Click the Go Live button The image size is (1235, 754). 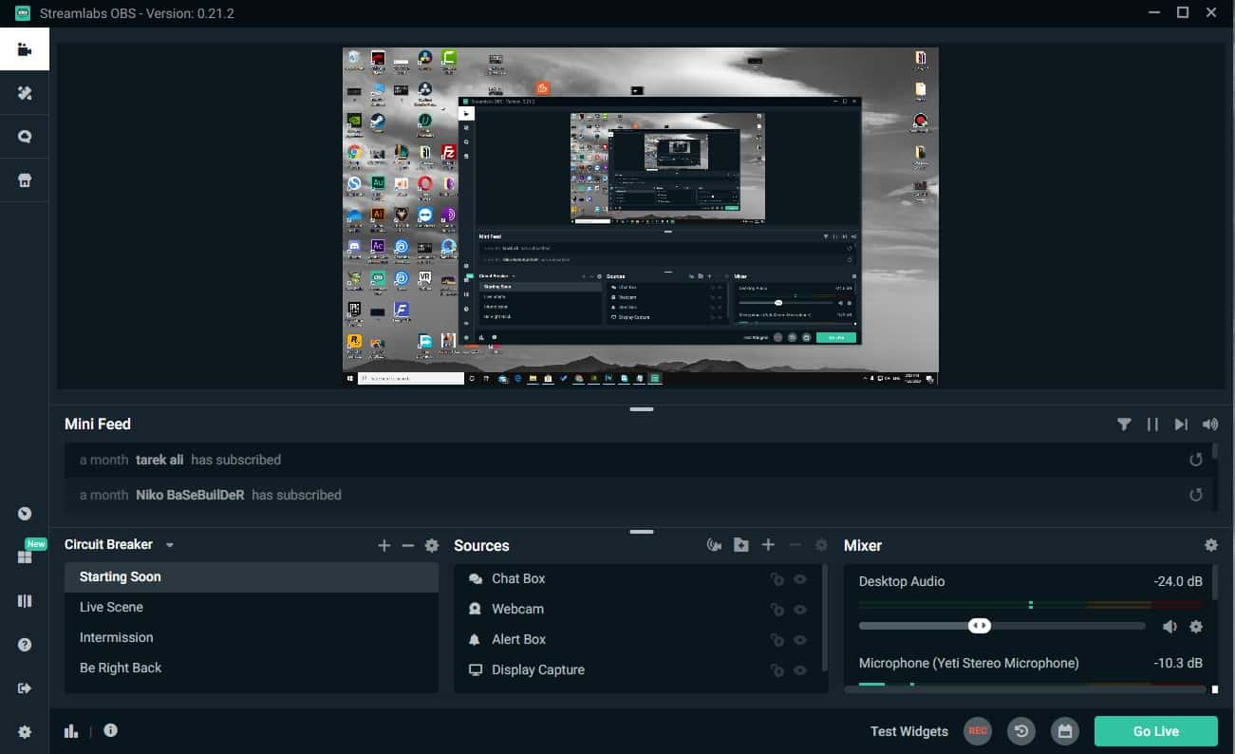pos(1156,731)
